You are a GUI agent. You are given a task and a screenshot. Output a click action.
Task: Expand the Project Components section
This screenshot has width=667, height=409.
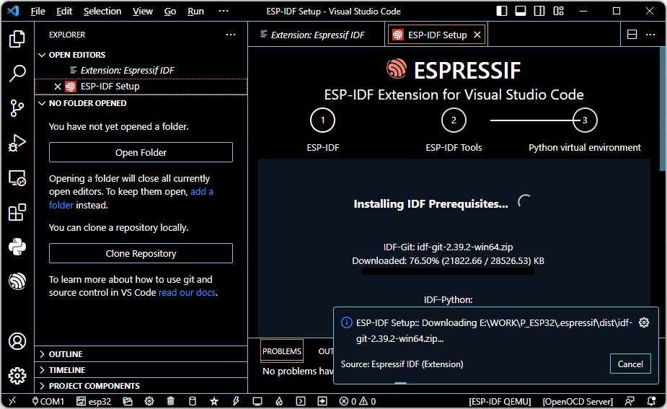[x=141, y=386]
